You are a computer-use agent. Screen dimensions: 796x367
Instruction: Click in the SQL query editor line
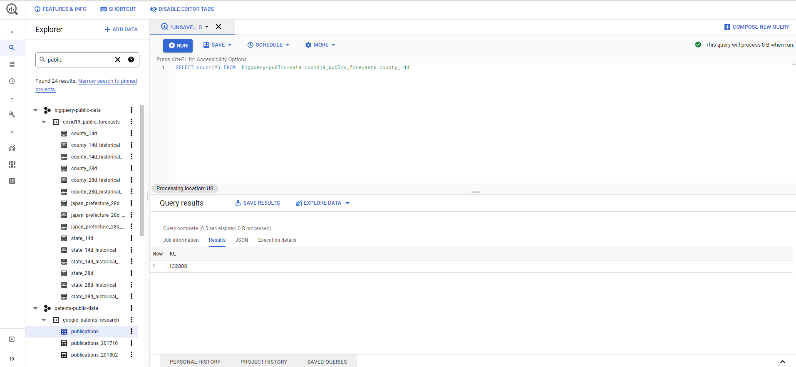click(293, 67)
